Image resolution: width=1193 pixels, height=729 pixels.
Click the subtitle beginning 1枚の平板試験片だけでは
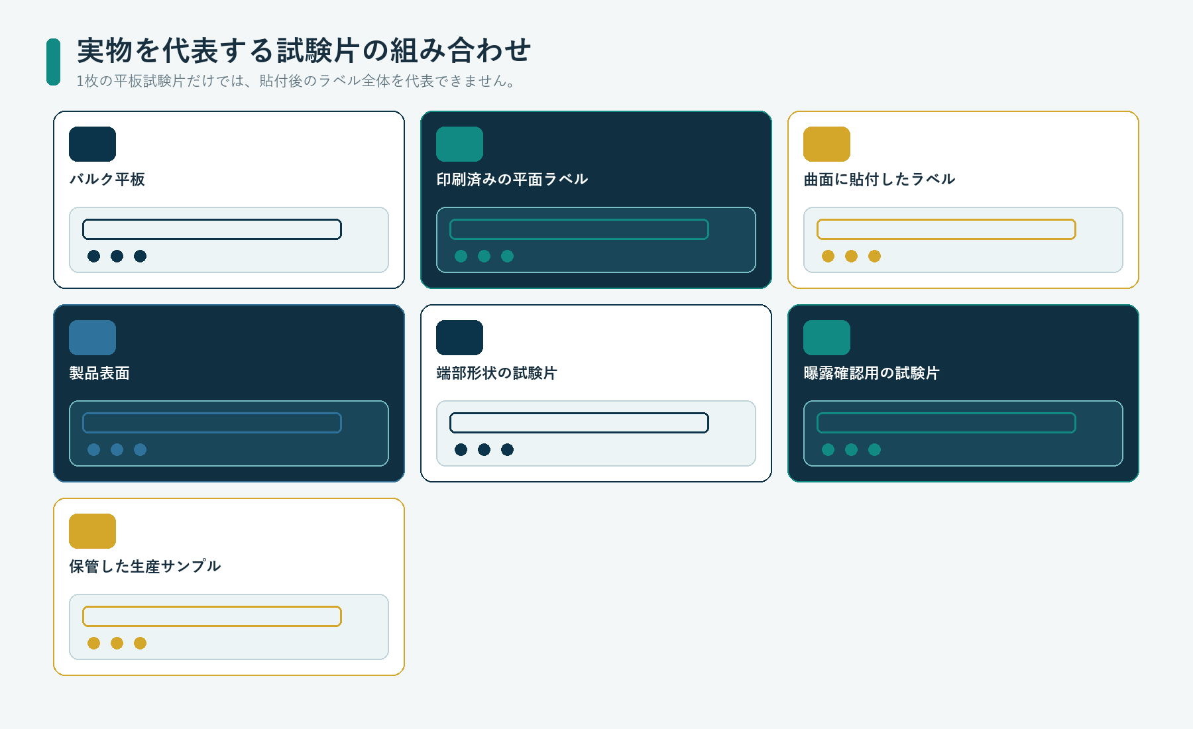(296, 81)
